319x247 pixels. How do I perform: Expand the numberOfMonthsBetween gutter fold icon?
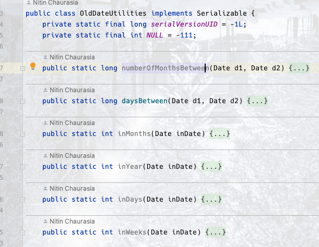click(x=22, y=68)
